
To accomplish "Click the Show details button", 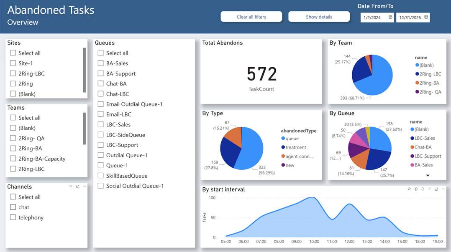I will (319, 16).
